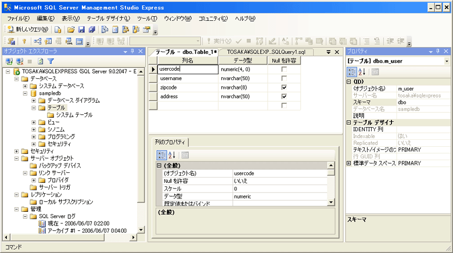Switch to TOSAKA¥SQLEXP..SQLQuery1.sql tab

click(x=266, y=52)
